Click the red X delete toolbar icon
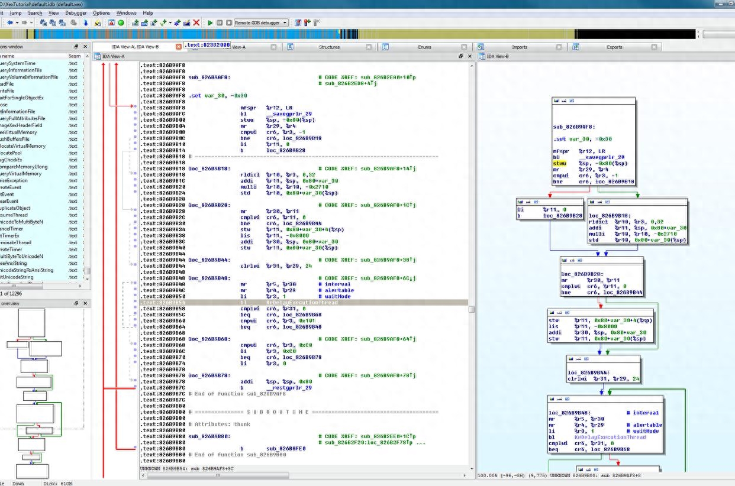 (x=196, y=22)
